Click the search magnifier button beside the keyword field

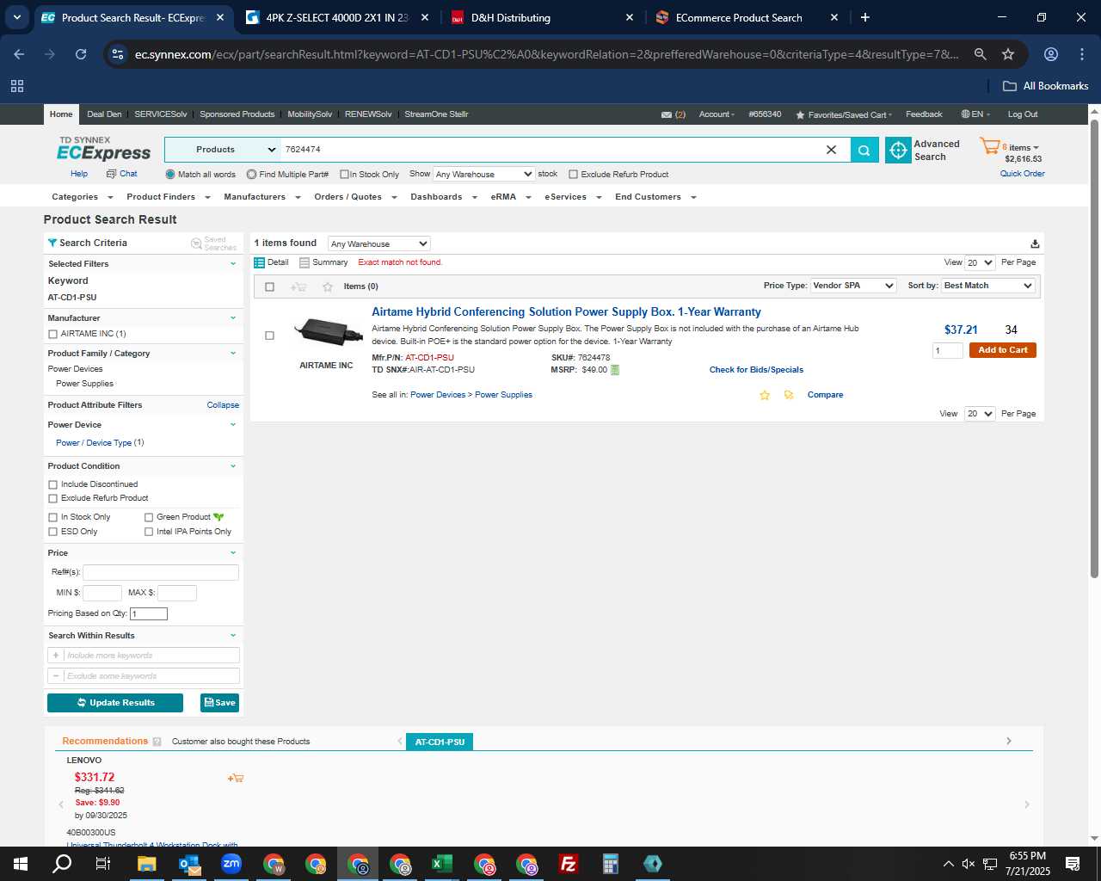[864, 150]
